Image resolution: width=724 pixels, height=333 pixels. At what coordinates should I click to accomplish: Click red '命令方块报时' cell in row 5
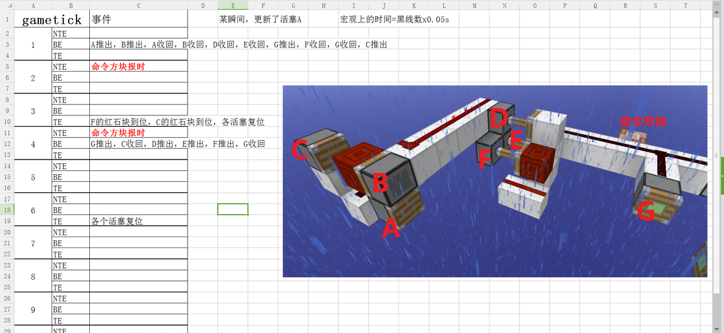coord(138,66)
